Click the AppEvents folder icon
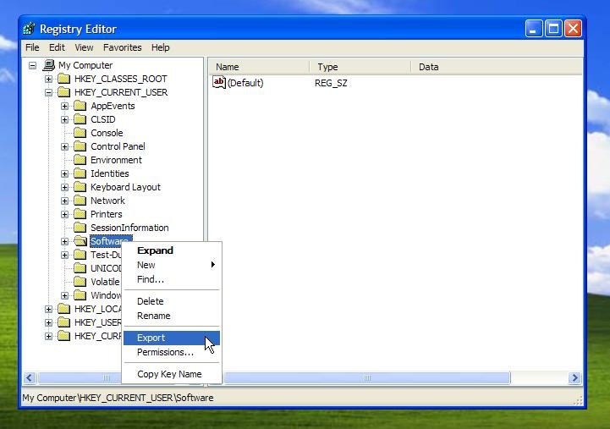The height and width of the screenshot is (429, 610). tap(80, 106)
